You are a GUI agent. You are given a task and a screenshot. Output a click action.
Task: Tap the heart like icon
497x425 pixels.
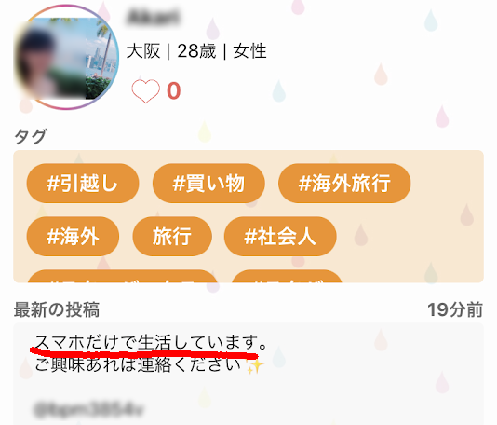[x=145, y=90]
